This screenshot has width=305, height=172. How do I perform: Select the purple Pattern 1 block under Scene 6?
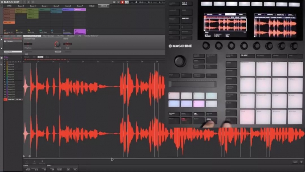68,9
